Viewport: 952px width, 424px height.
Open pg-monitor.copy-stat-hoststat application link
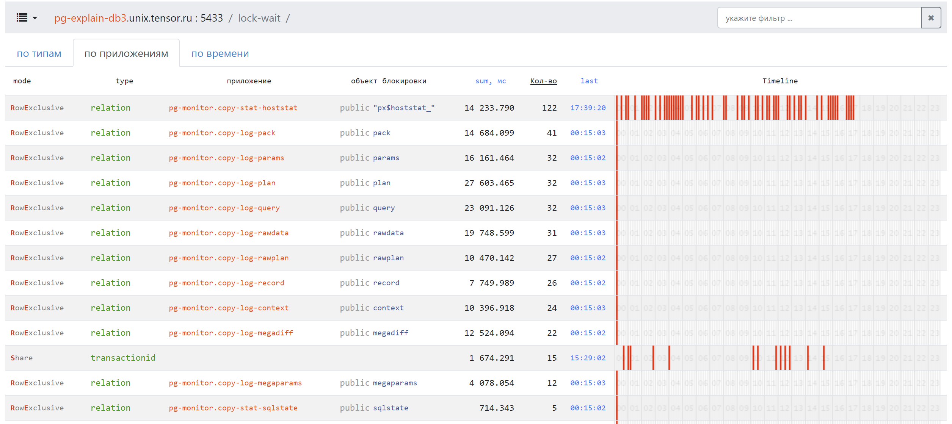pyautogui.click(x=233, y=108)
